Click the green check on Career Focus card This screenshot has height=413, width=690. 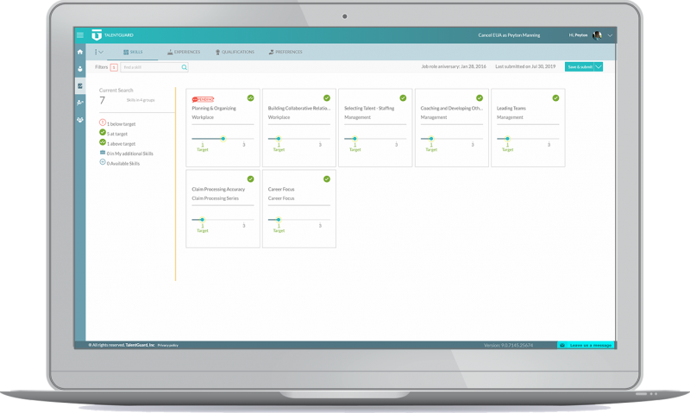coord(327,179)
